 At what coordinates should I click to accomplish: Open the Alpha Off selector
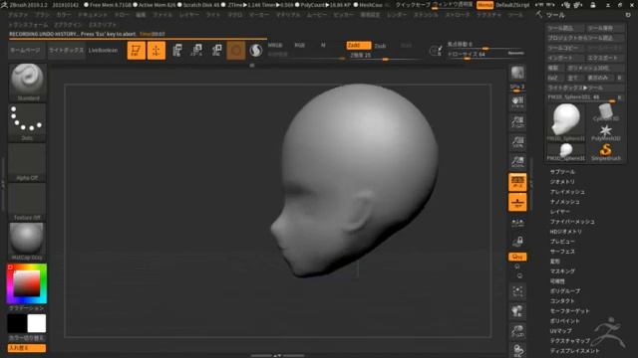pyautogui.click(x=27, y=162)
